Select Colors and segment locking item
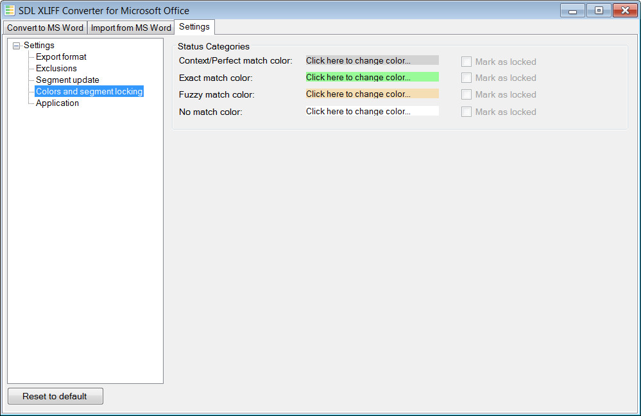This screenshot has width=641, height=416. pos(89,91)
